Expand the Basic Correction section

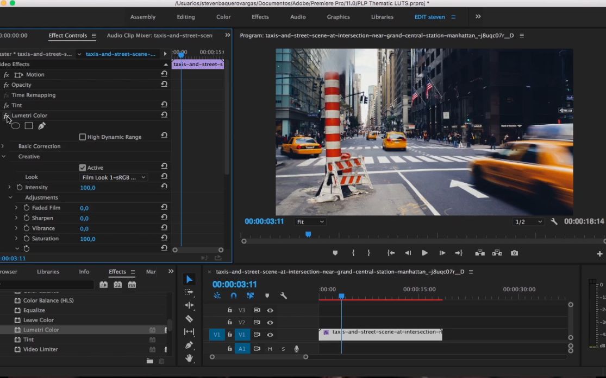pos(3,146)
